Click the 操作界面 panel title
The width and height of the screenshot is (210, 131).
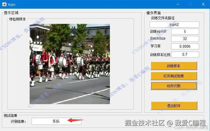(154, 13)
